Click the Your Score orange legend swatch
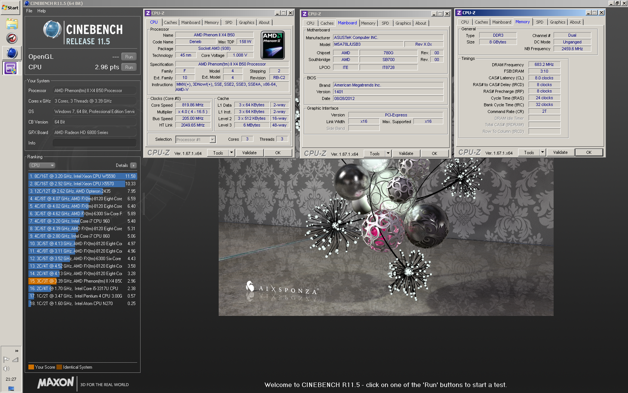 pyautogui.click(x=31, y=367)
